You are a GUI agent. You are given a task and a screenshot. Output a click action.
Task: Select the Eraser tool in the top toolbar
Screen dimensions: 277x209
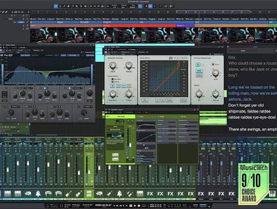click(68, 6)
